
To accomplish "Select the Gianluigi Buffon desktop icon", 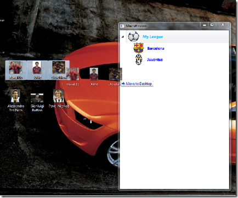I will [x=37, y=102].
